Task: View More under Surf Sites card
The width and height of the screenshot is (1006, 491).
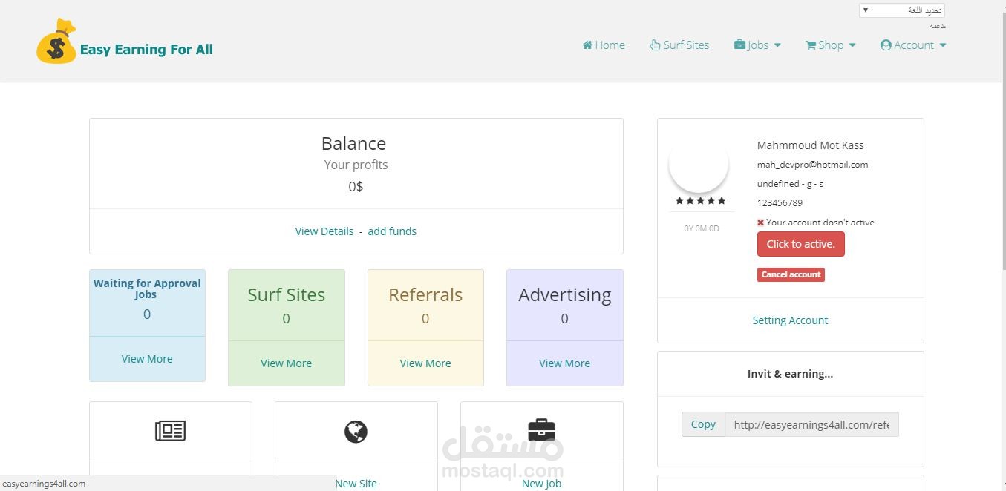Action: click(286, 363)
